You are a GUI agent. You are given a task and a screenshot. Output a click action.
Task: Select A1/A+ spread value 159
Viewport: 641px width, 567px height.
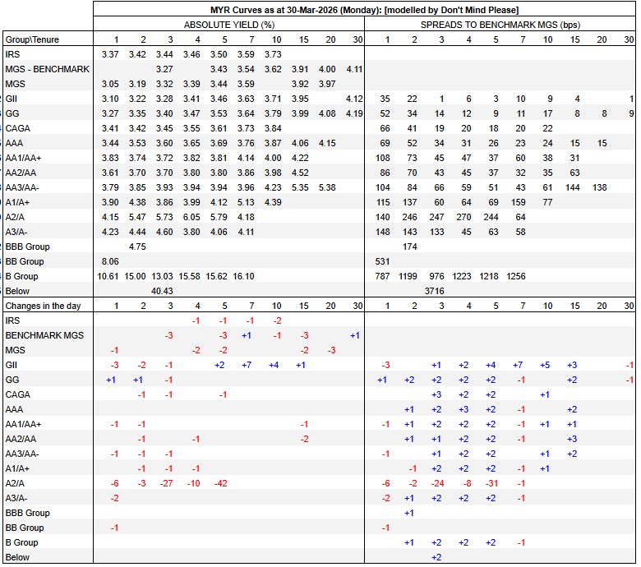518,202
